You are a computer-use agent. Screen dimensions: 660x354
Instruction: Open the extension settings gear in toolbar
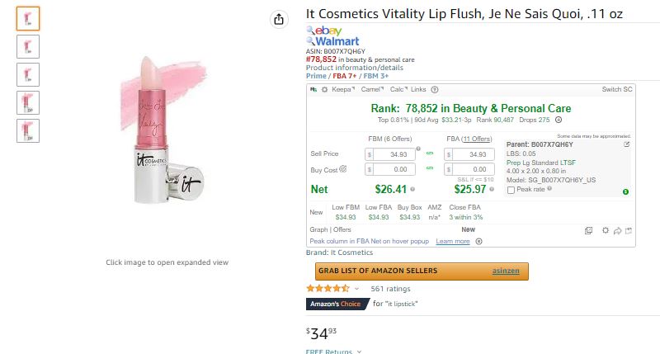[324, 90]
